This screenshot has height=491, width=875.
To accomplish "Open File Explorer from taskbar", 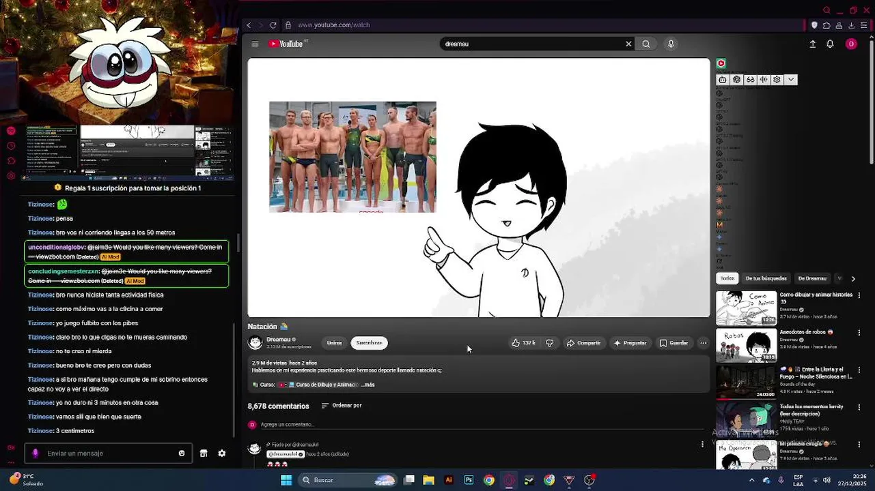I will (429, 480).
